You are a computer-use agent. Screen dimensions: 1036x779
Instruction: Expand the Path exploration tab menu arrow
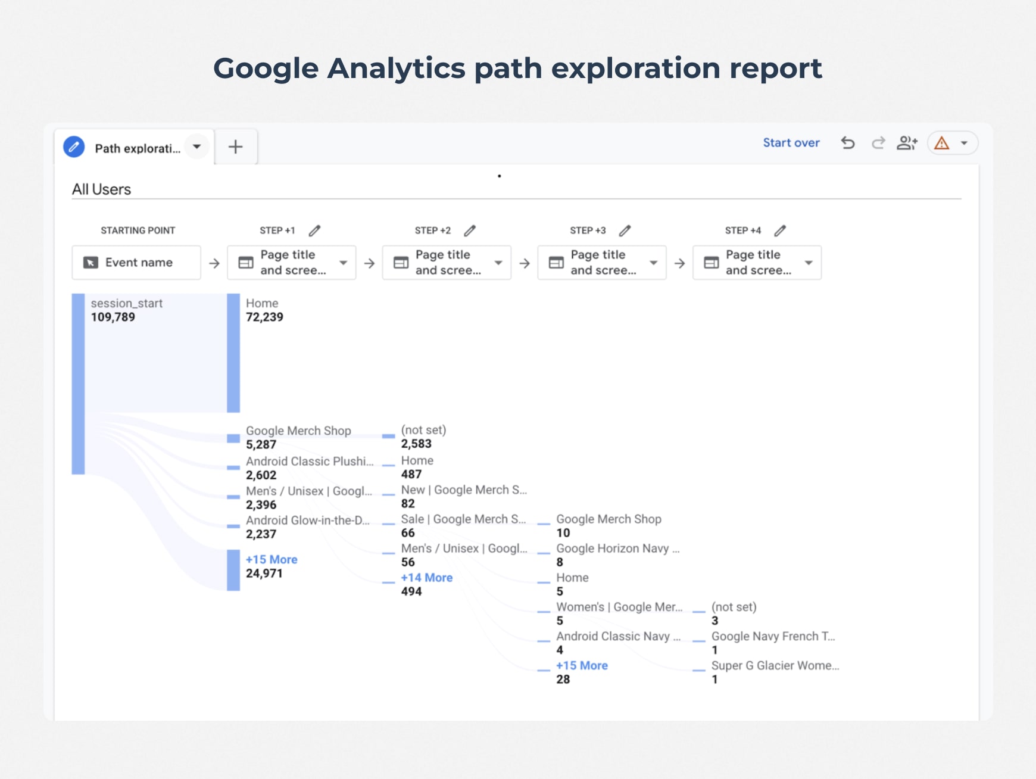[196, 147]
